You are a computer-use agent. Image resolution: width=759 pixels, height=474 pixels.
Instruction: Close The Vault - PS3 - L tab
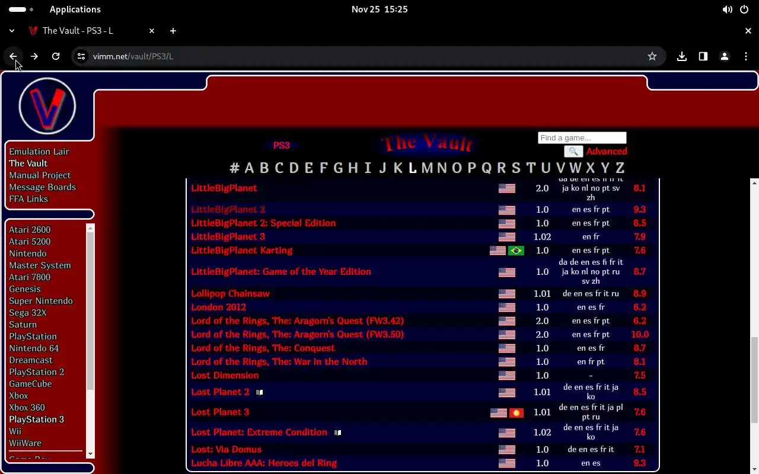[x=152, y=31]
